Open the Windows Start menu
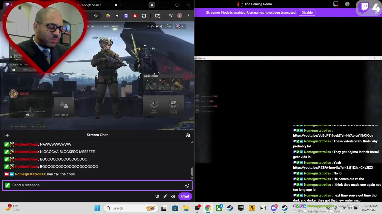Image resolution: width=382 pixels, height=214 pixels. click(x=97, y=208)
